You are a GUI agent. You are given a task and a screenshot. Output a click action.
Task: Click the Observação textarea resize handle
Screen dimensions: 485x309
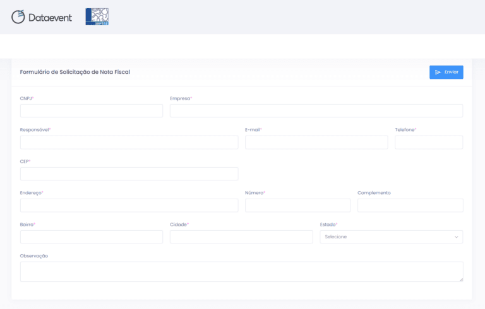[461, 279]
